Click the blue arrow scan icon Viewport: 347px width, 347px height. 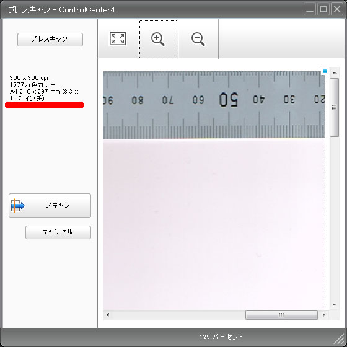[18, 206]
